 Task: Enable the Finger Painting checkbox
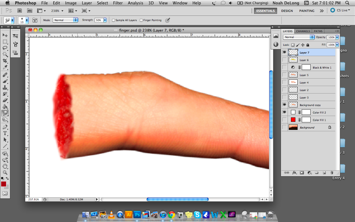point(141,20)
